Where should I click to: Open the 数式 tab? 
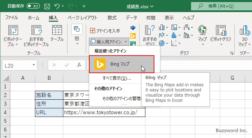point(112,18)
